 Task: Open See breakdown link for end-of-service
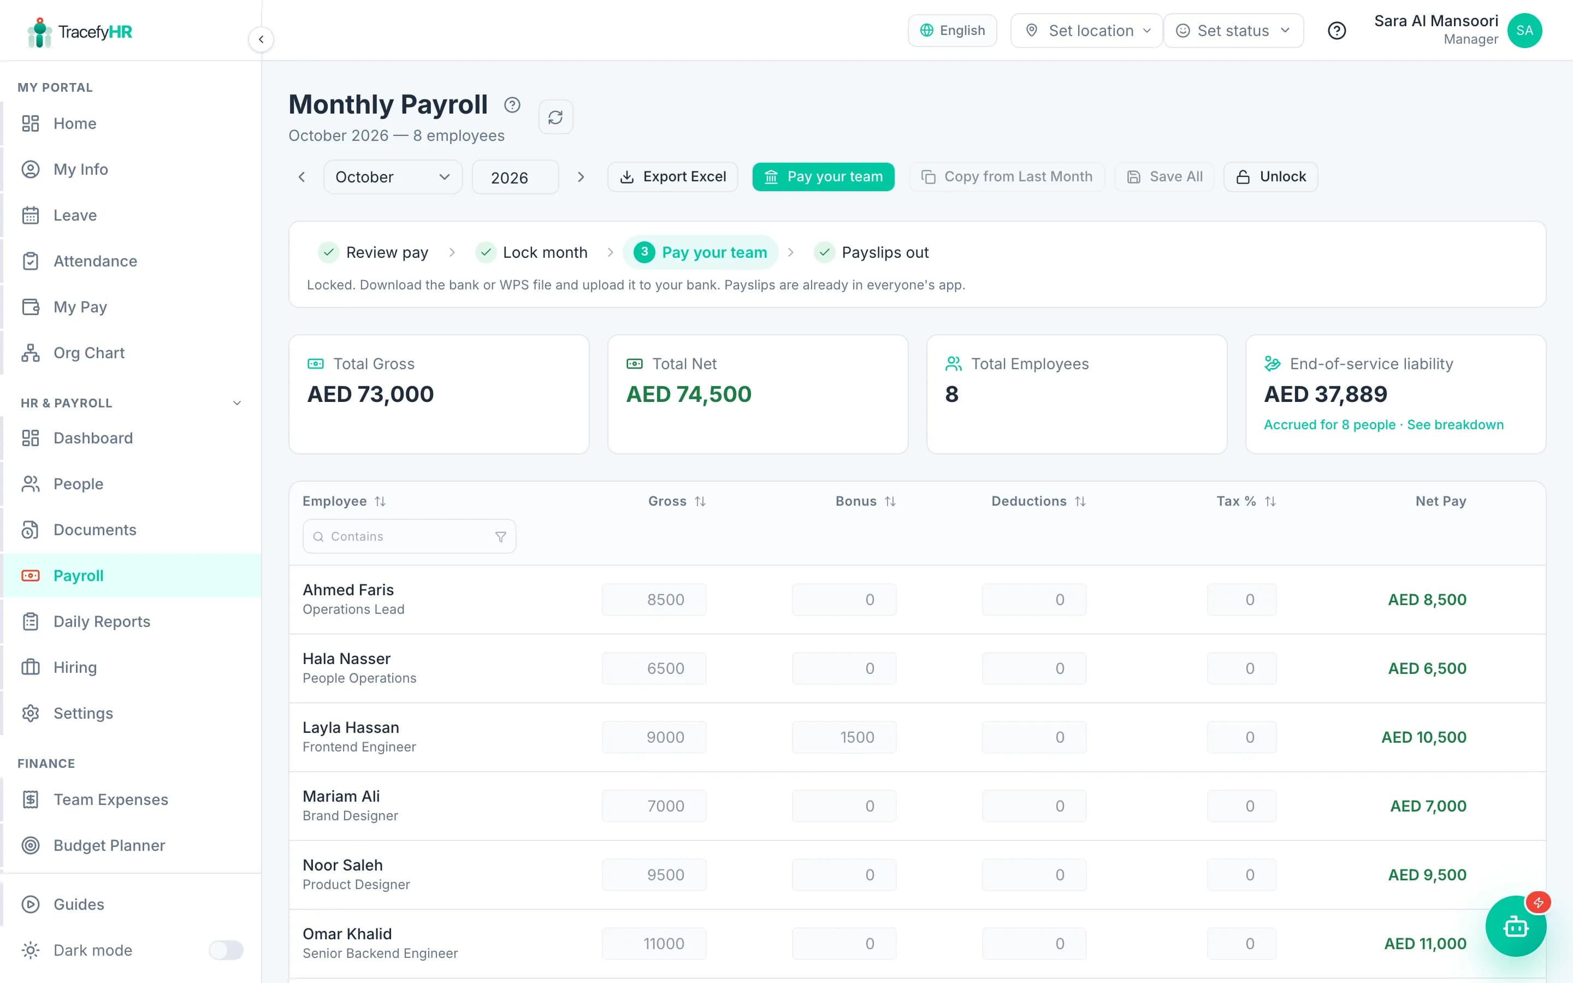tap(1454, 424)
